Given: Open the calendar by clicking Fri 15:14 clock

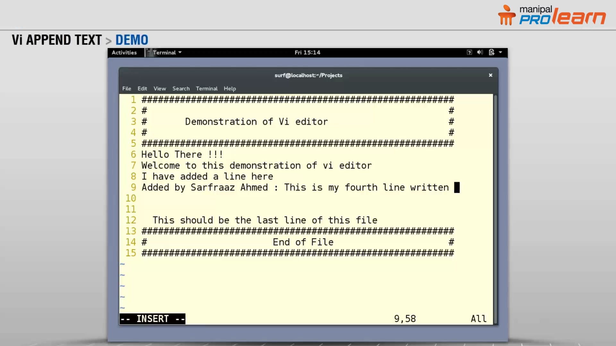Looking at the screenshot, I should point(307,52).
